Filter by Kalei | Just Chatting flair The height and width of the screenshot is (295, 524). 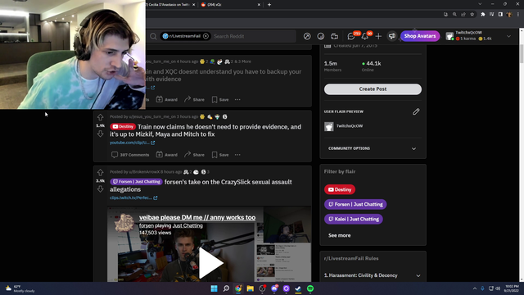(354, 219)
